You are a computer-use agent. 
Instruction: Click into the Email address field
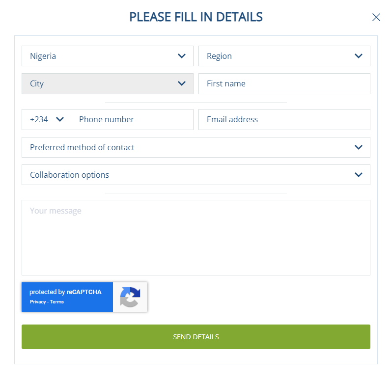[284, 119]
